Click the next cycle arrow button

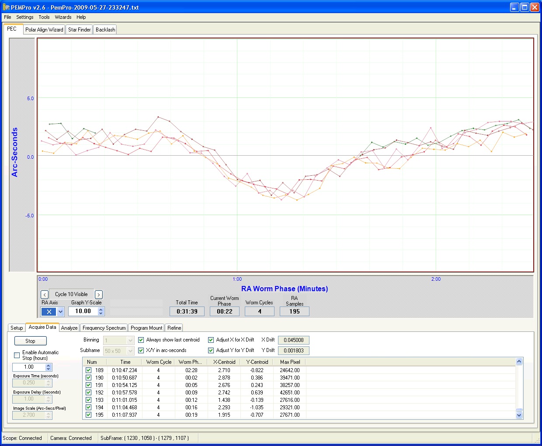[x=99, y=295]
